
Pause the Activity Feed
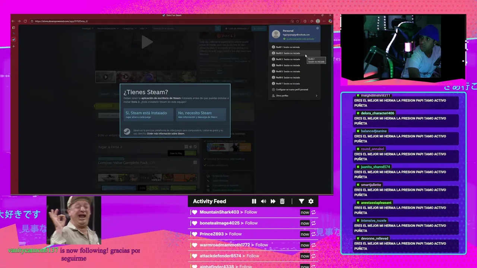pos(254,201)
